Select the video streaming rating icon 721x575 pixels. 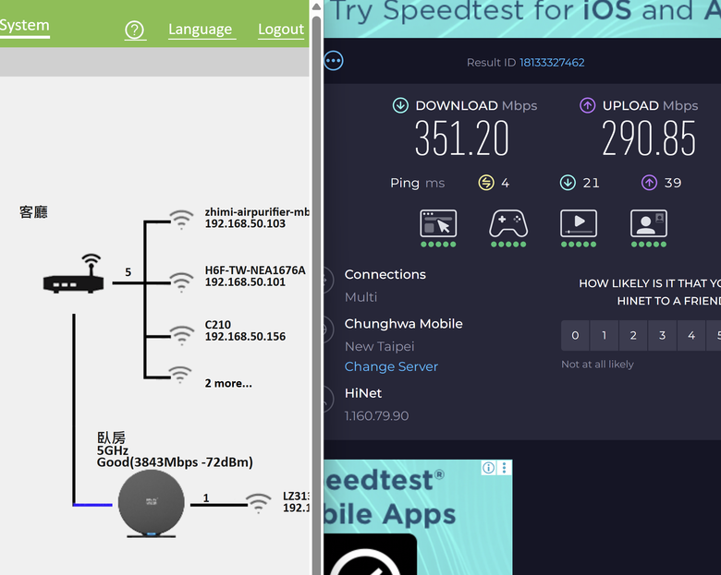(x=579, y=223)
